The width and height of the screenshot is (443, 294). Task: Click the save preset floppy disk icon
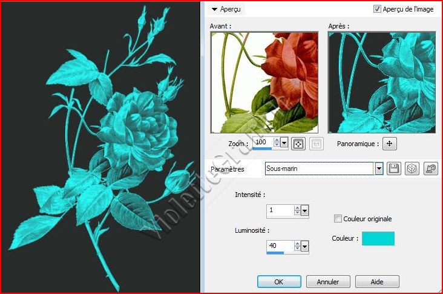(x=394, y=169)
